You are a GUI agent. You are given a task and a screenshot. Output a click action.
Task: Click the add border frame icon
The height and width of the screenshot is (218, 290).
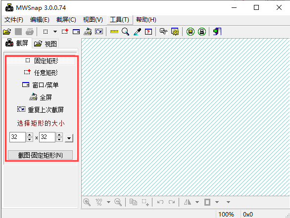pyautogui.click(x=207, y=202)
